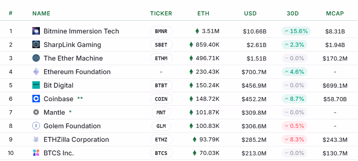
Task: Click the SBET ticker badge
Action: coord(161,45)
